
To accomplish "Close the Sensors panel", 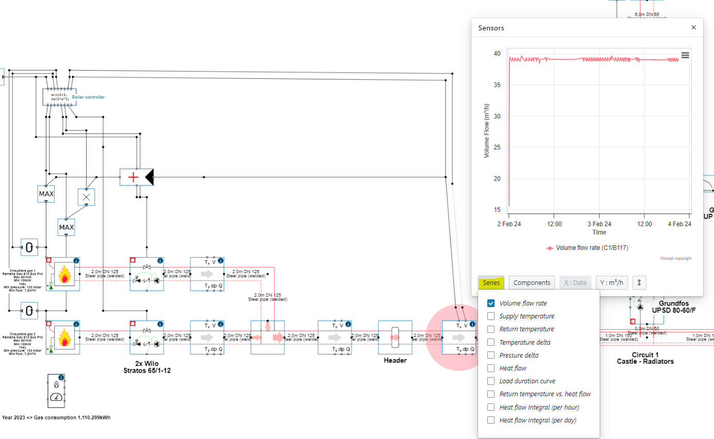I will pyautogui.click(x=693, y=28).
